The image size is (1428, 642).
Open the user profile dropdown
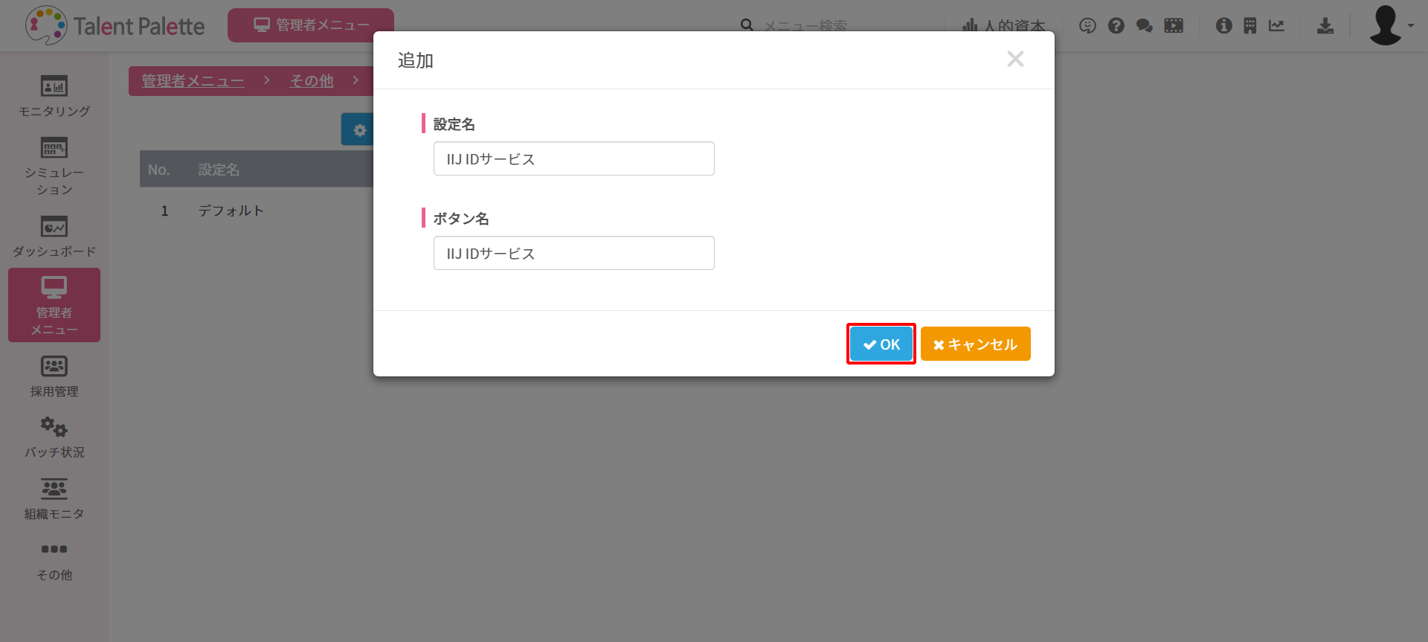[x=1391, y=26]
